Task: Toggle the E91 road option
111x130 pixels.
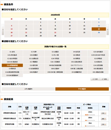Action: [98, 72]
